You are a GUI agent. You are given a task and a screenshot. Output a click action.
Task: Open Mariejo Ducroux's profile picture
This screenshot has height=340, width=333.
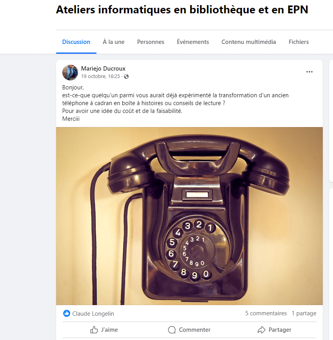[x=70, y=73]
